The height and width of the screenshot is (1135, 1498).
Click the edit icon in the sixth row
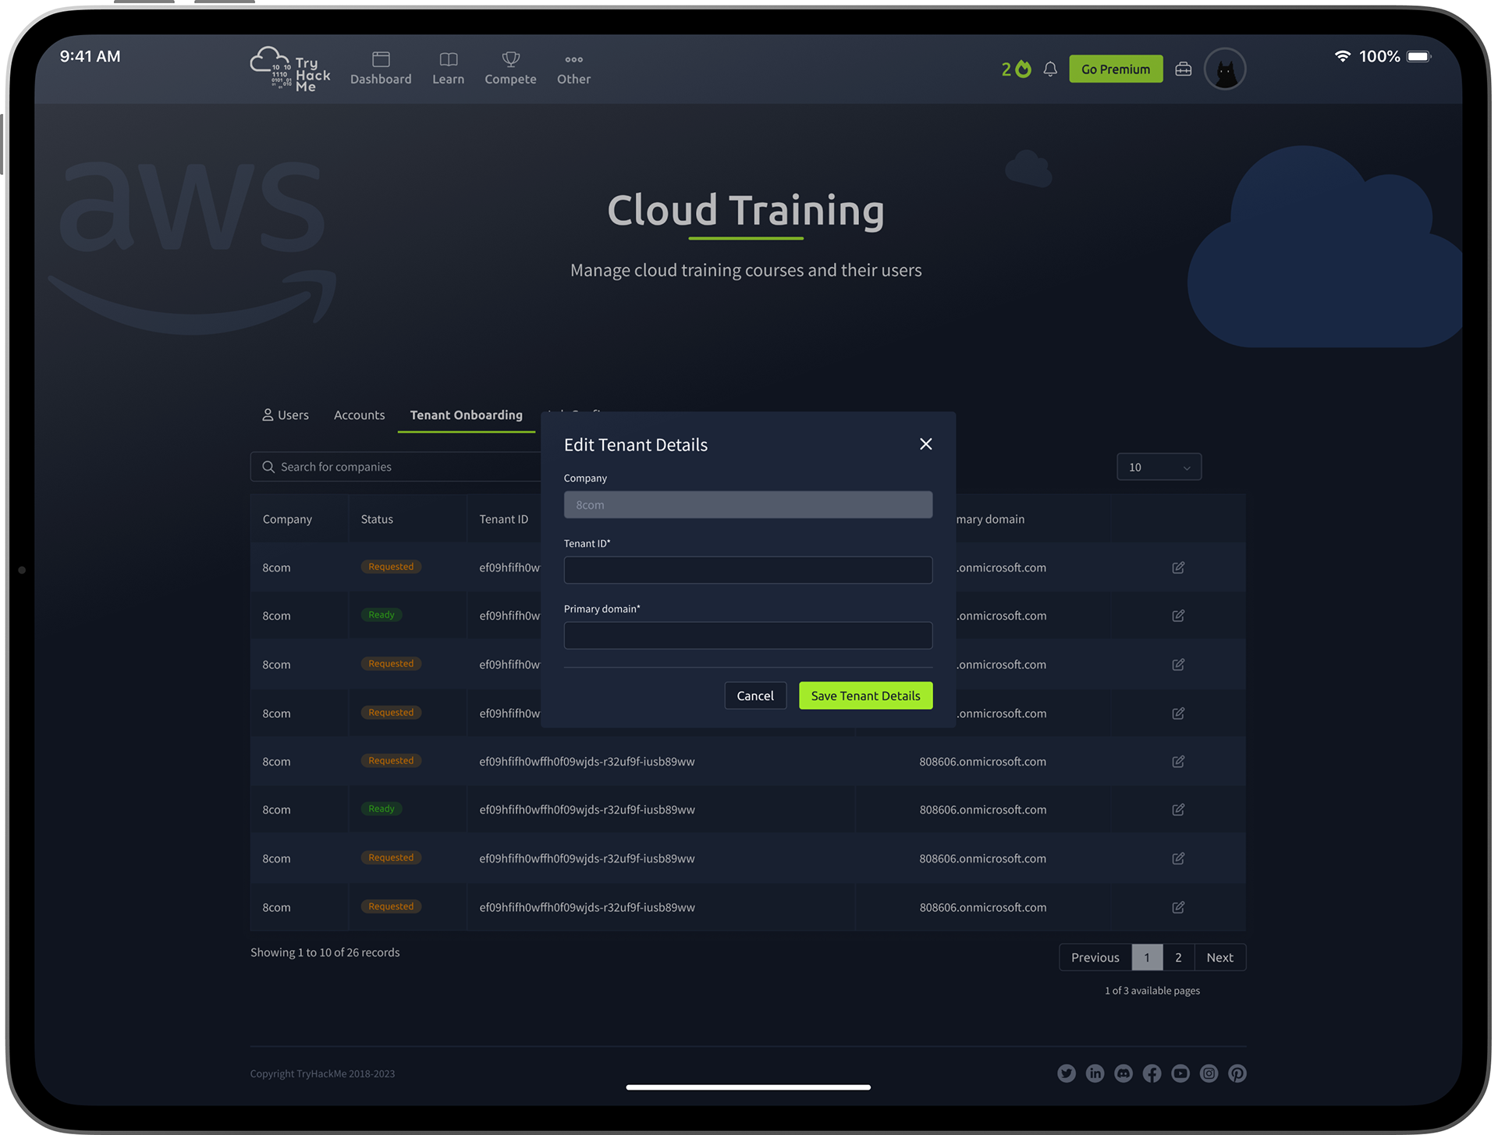[x=1178, y=809]
